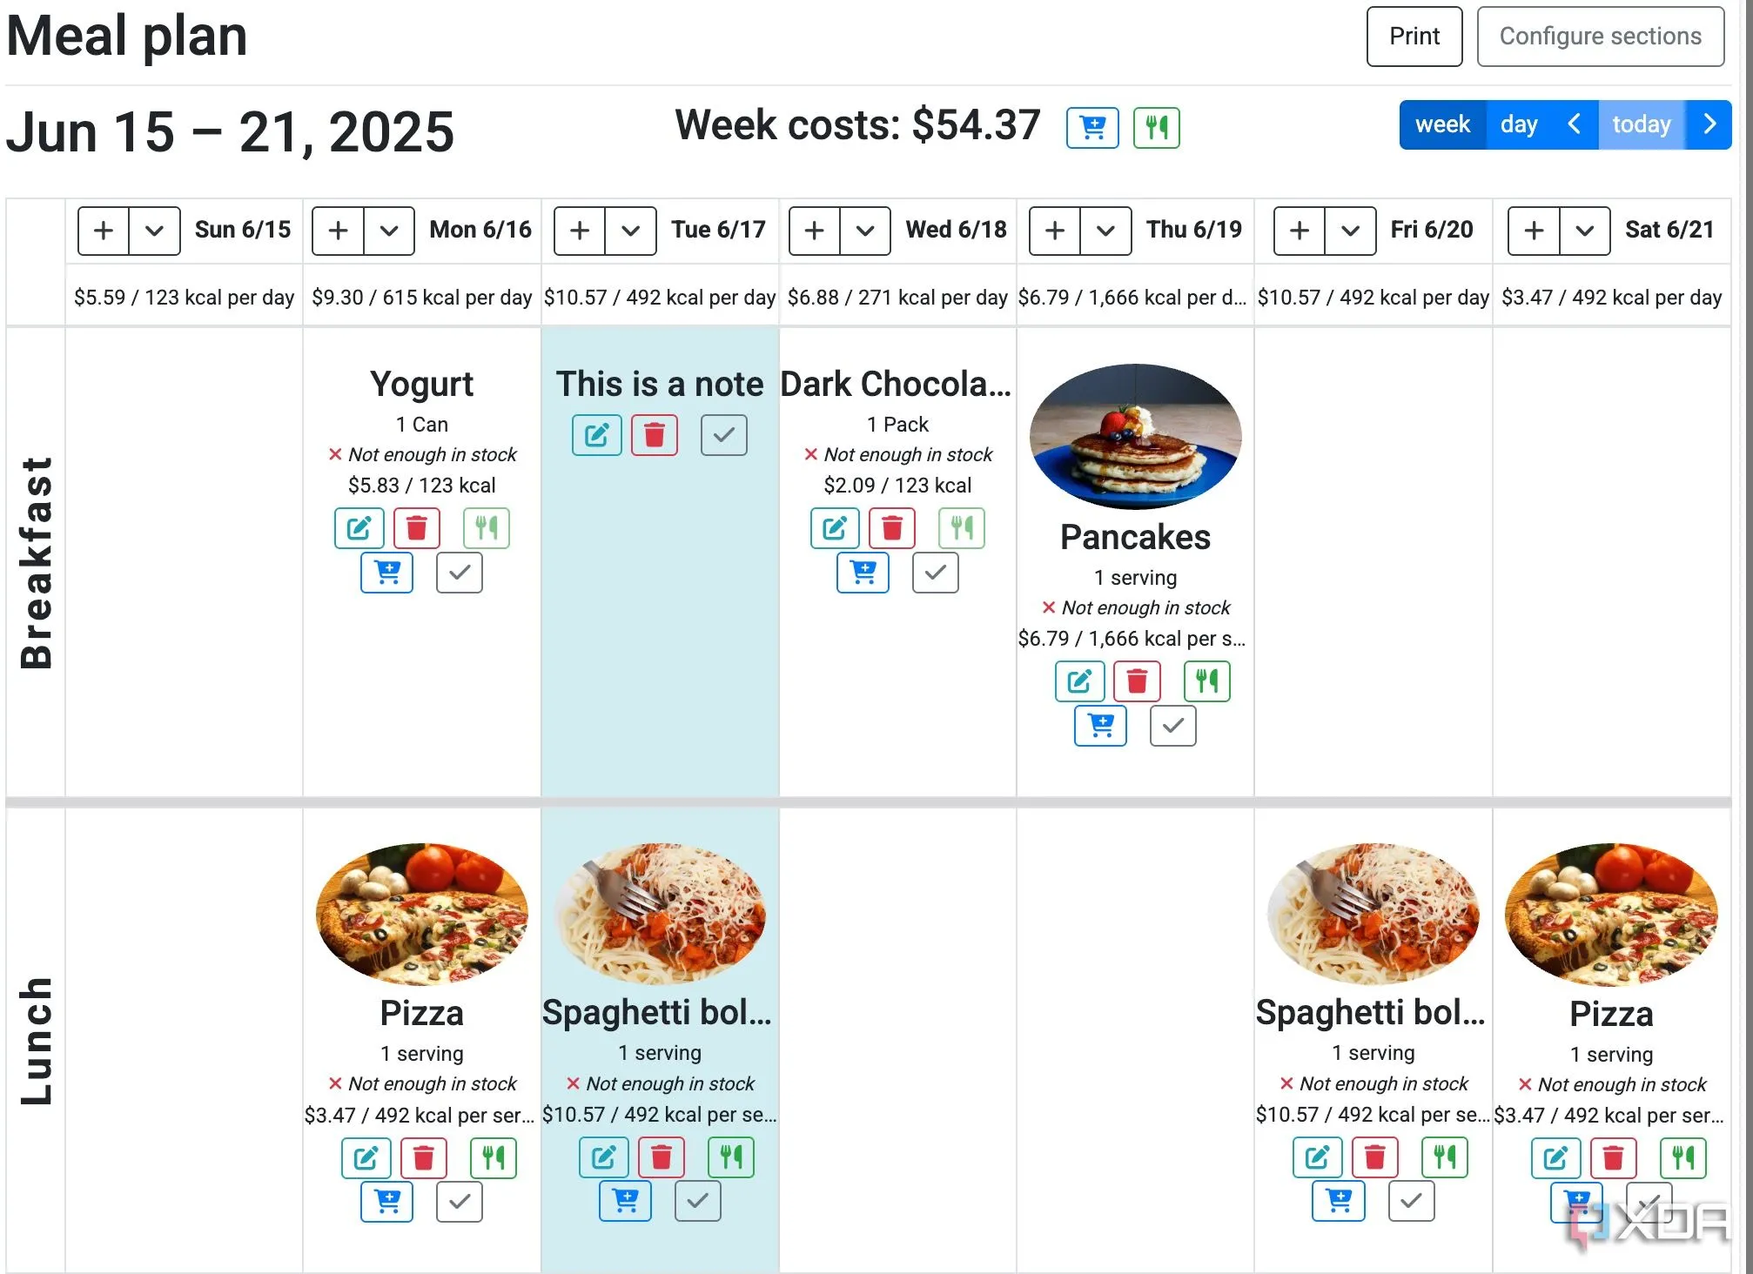Delete Monday's Pizza lunch entry
1753x1274 pixels.
pos(423,1158)
